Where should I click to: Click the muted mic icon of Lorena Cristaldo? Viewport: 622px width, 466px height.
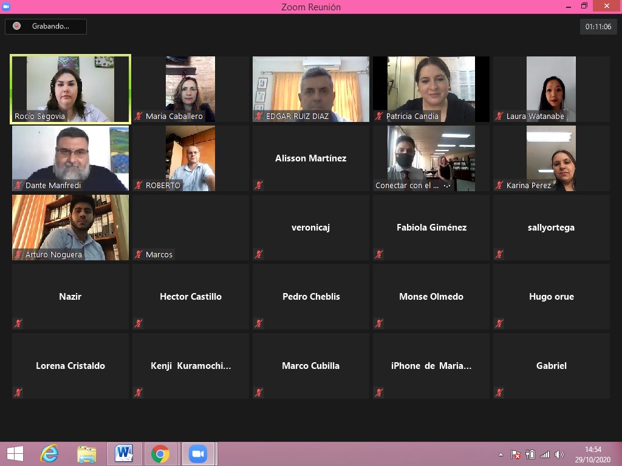click(x=18, y=393)
